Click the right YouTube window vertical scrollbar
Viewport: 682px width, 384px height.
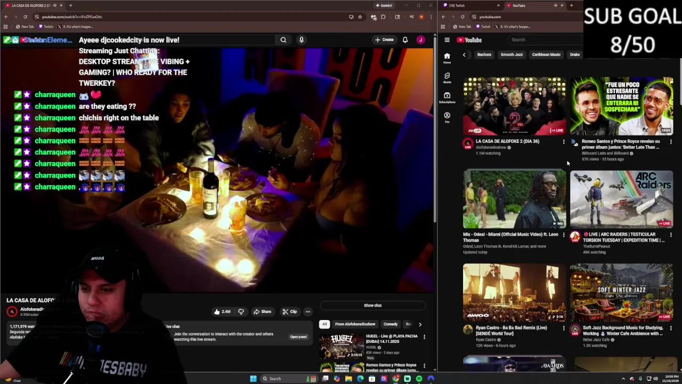(680, 83)
